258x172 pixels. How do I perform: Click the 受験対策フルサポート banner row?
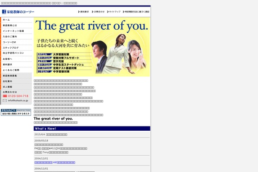tap(64, 58)
